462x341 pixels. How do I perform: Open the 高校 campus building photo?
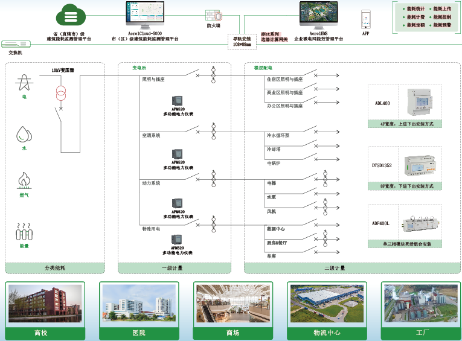(x=45, y=305)
